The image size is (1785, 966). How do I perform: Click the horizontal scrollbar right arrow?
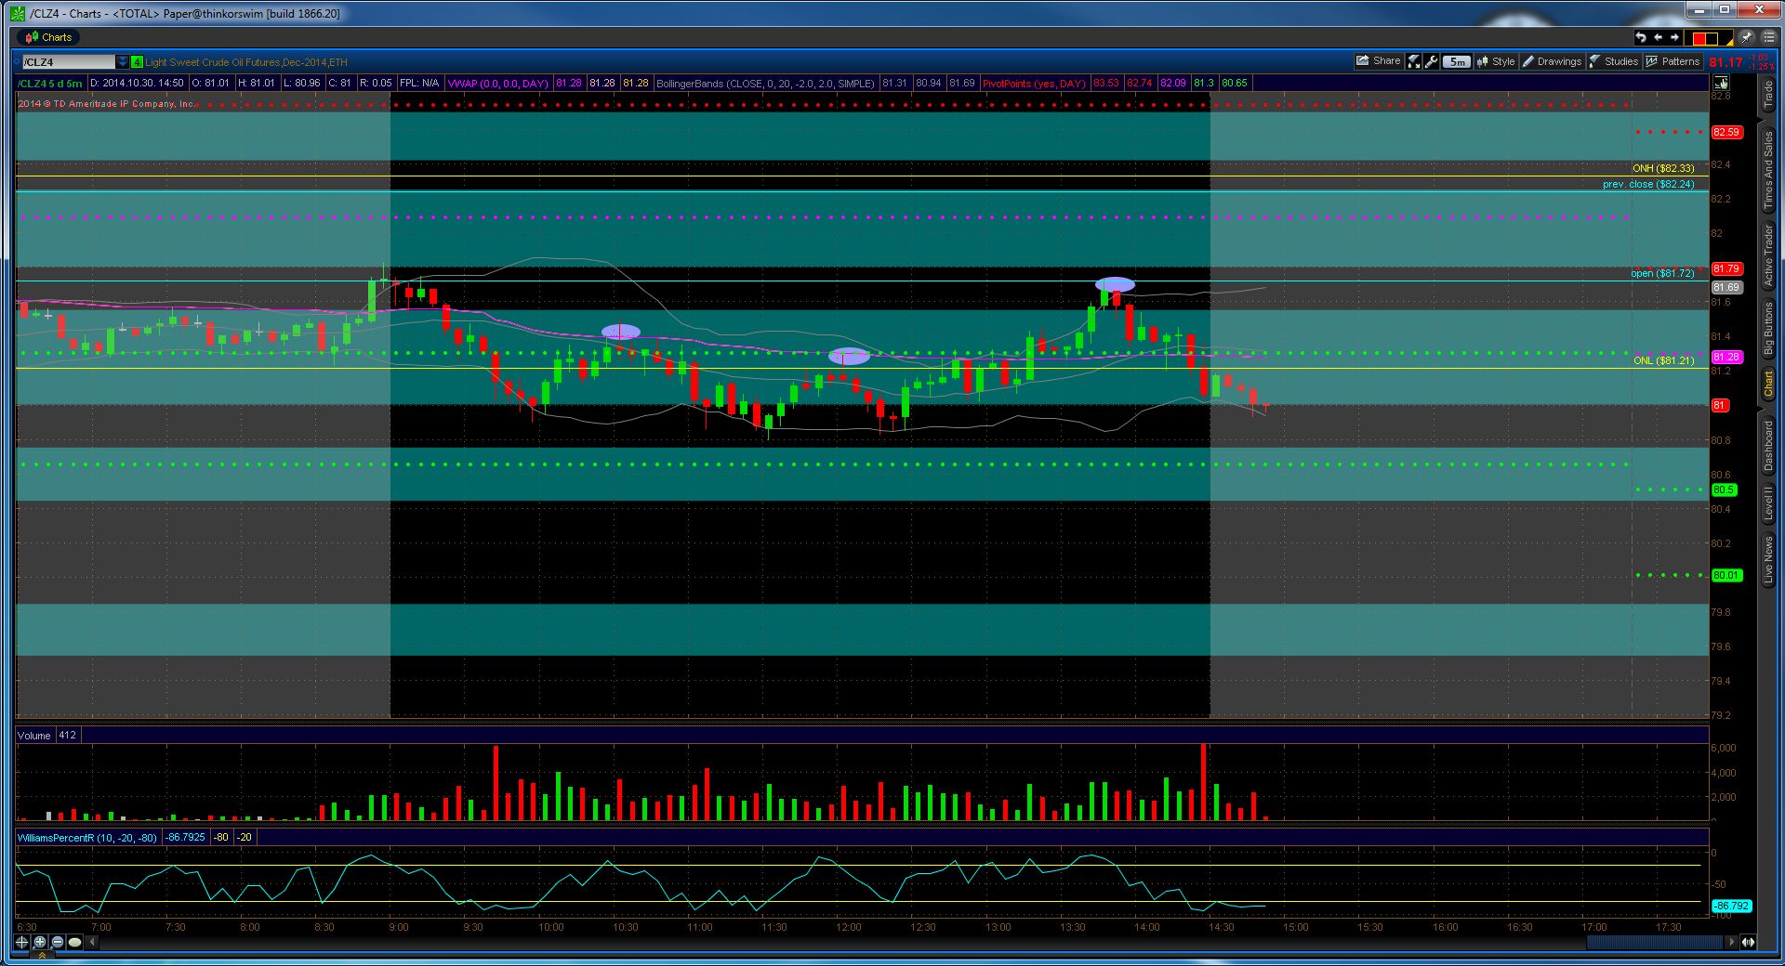[1730, 942]
